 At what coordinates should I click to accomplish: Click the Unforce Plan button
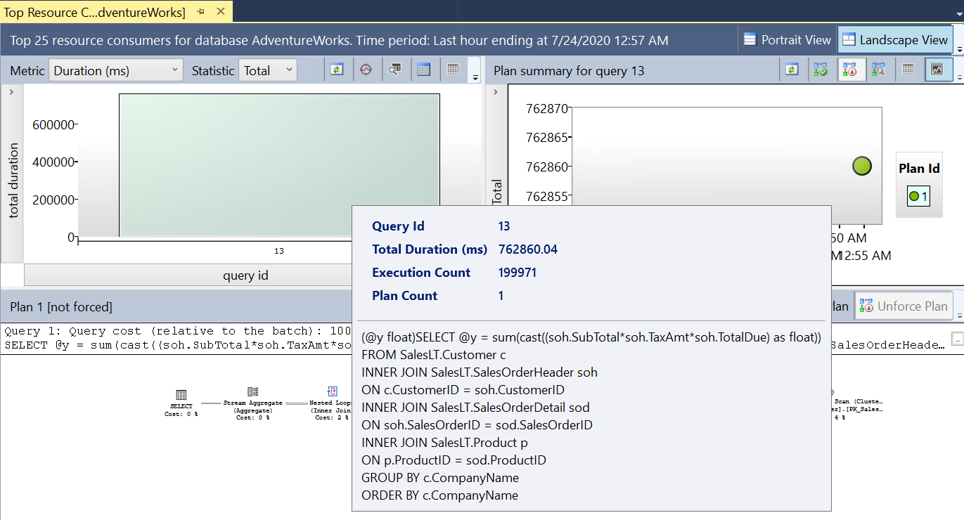point(904,306)
